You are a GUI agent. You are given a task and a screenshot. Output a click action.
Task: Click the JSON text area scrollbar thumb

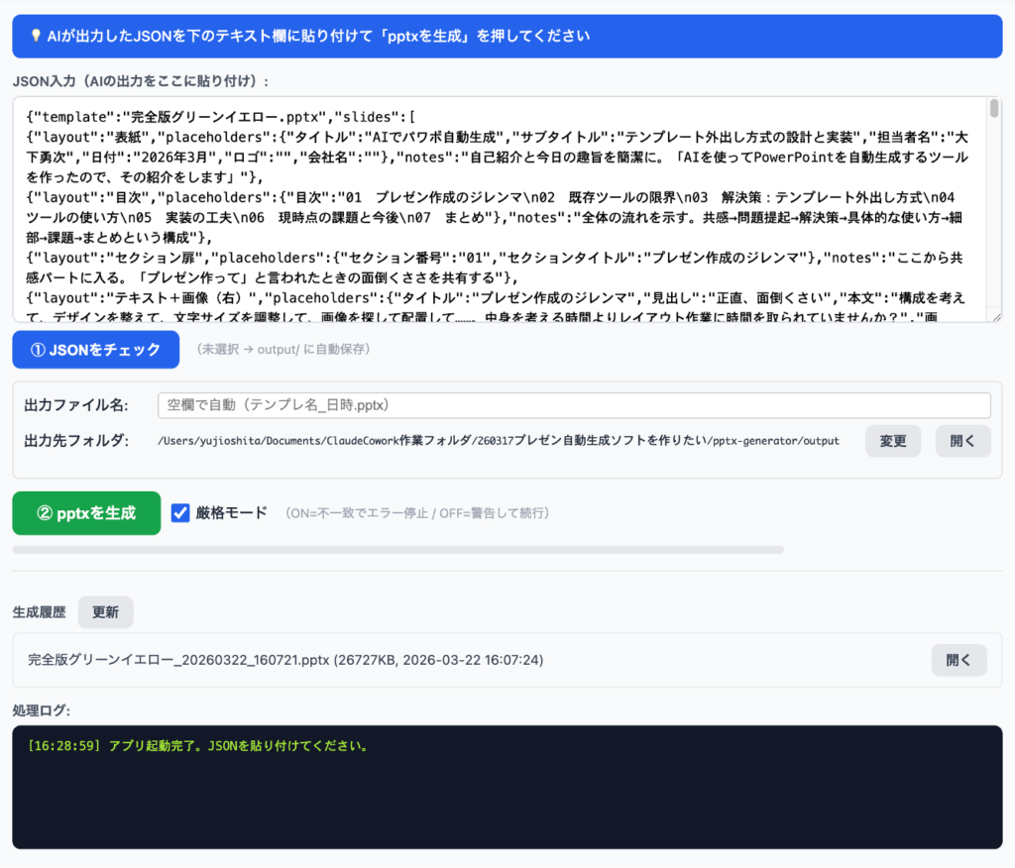[994, 111]
